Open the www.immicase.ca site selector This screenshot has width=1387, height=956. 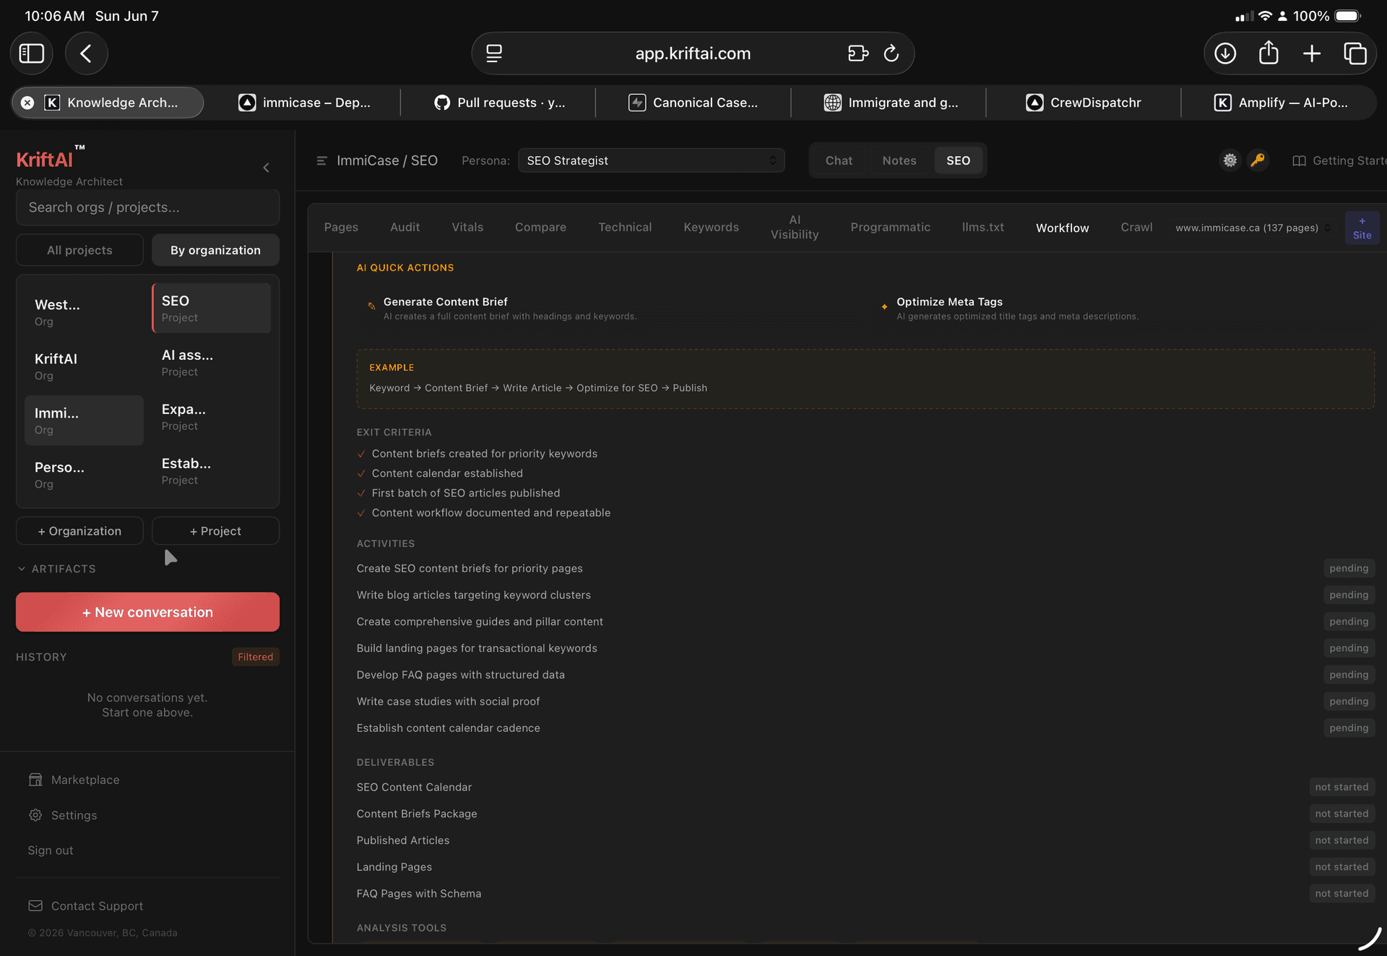(1253, 228)
